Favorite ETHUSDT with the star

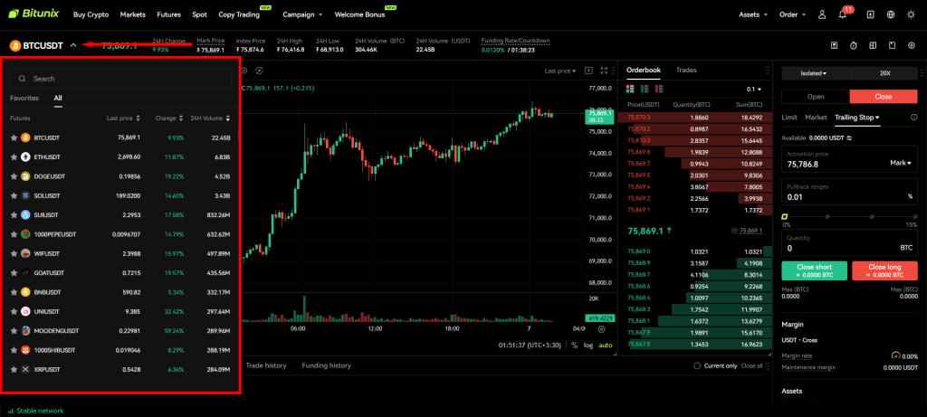(x=14, y=156)
